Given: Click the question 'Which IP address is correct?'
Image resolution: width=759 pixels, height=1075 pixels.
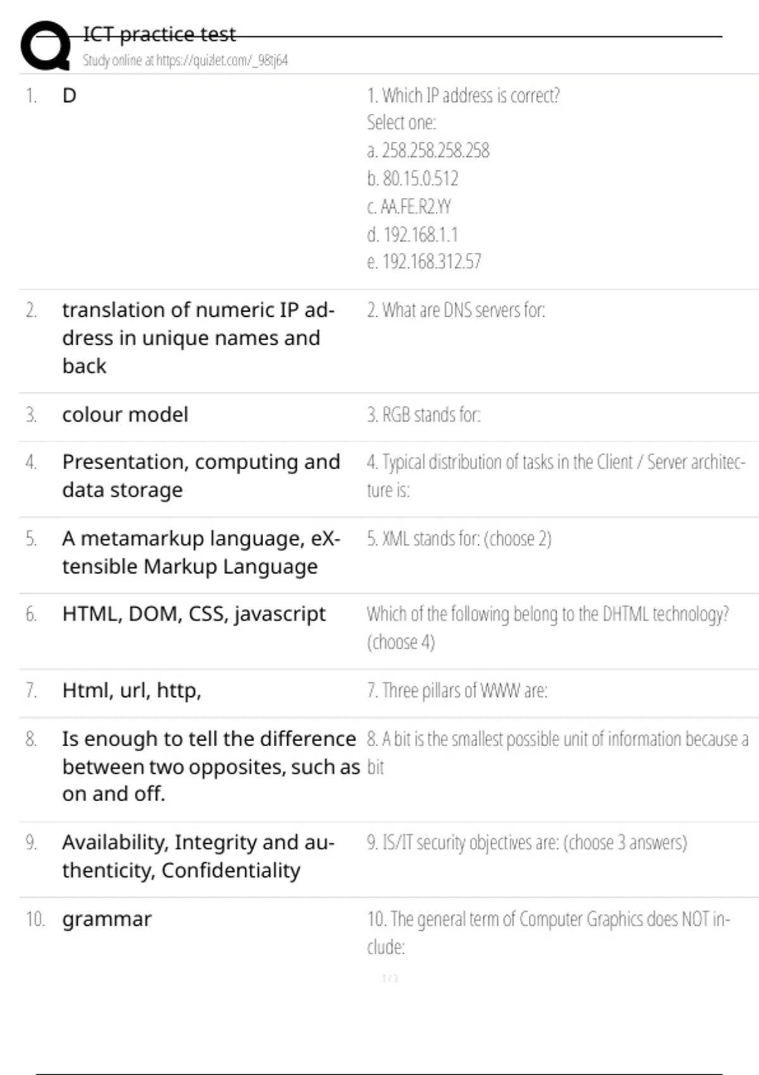Looking at the screenshot, I should point(463,95).
